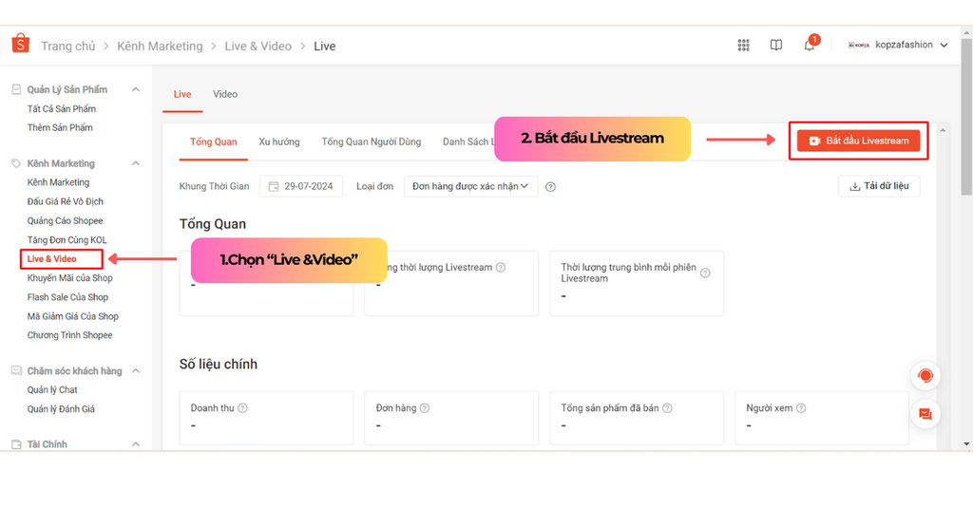The width and height of the screenshot is (973, 508).
Task: Click help icon beside Người xem
Action: (x=801, y=408)
